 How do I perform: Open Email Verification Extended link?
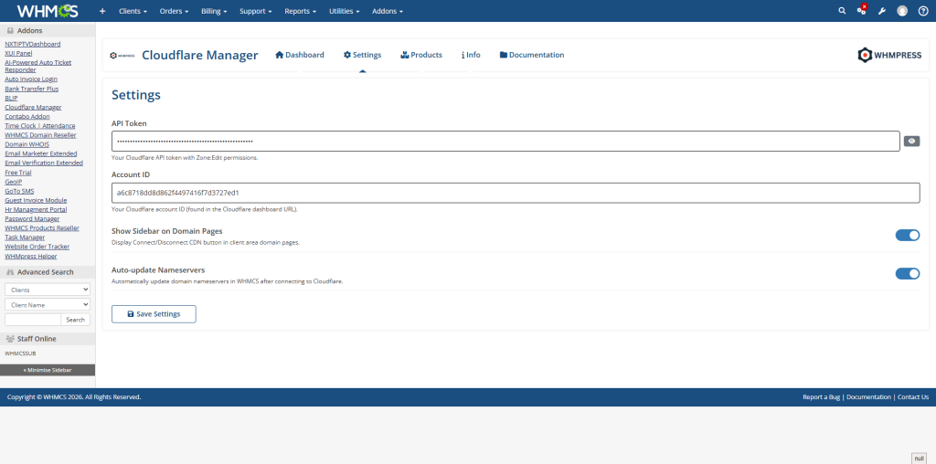[44, 163]
